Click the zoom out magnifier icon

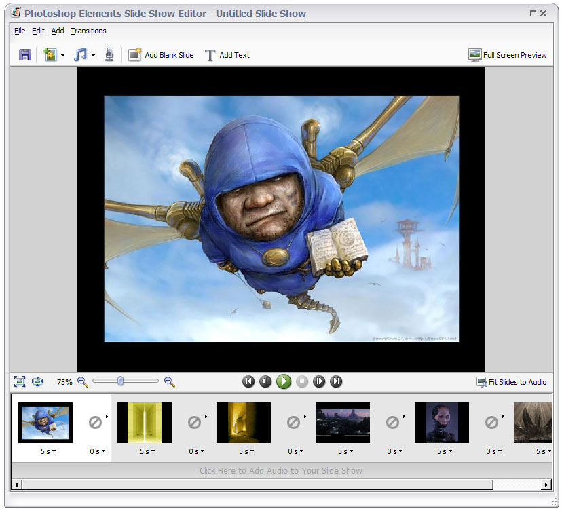coord(83,381)
